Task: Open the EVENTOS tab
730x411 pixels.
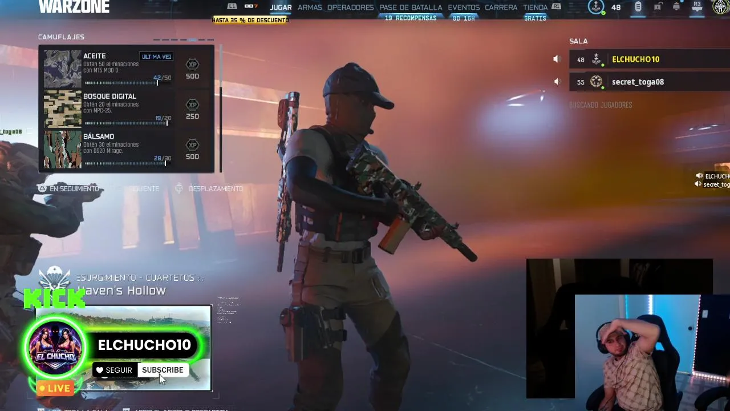Action: click(x=464, y=7)
